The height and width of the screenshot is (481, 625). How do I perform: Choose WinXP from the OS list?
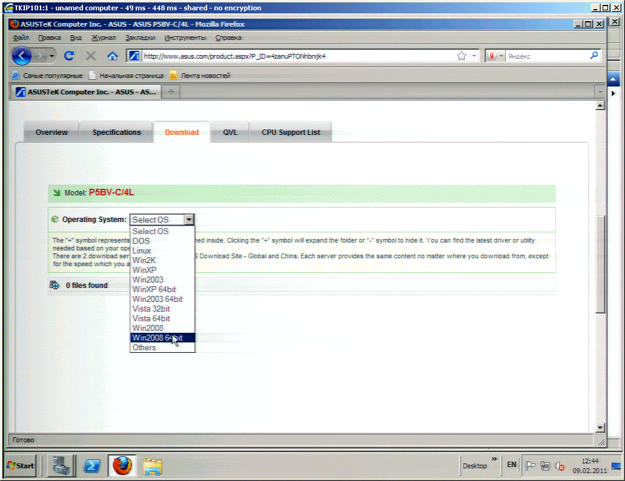(x=162, y=270)
